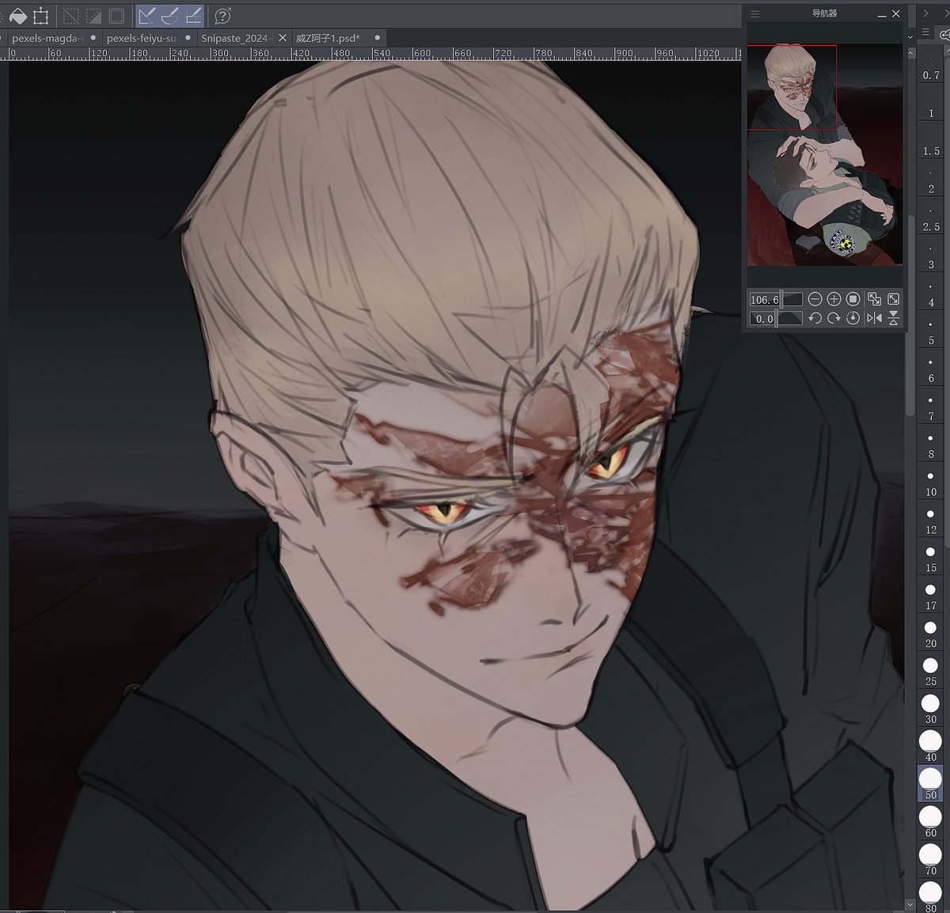The height and width of the screenshot is (913, 950).
Task: Flip canvas horizontally in Navigator
Action: coord(874,318)
